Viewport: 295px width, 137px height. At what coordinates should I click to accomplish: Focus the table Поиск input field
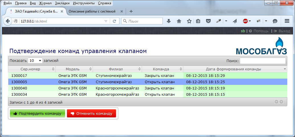(x=263, y=61)
